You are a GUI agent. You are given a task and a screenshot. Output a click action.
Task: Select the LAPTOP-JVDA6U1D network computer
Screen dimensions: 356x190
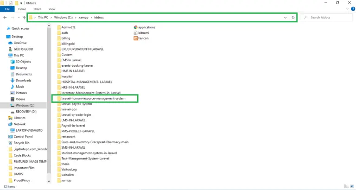coord(26,131)
